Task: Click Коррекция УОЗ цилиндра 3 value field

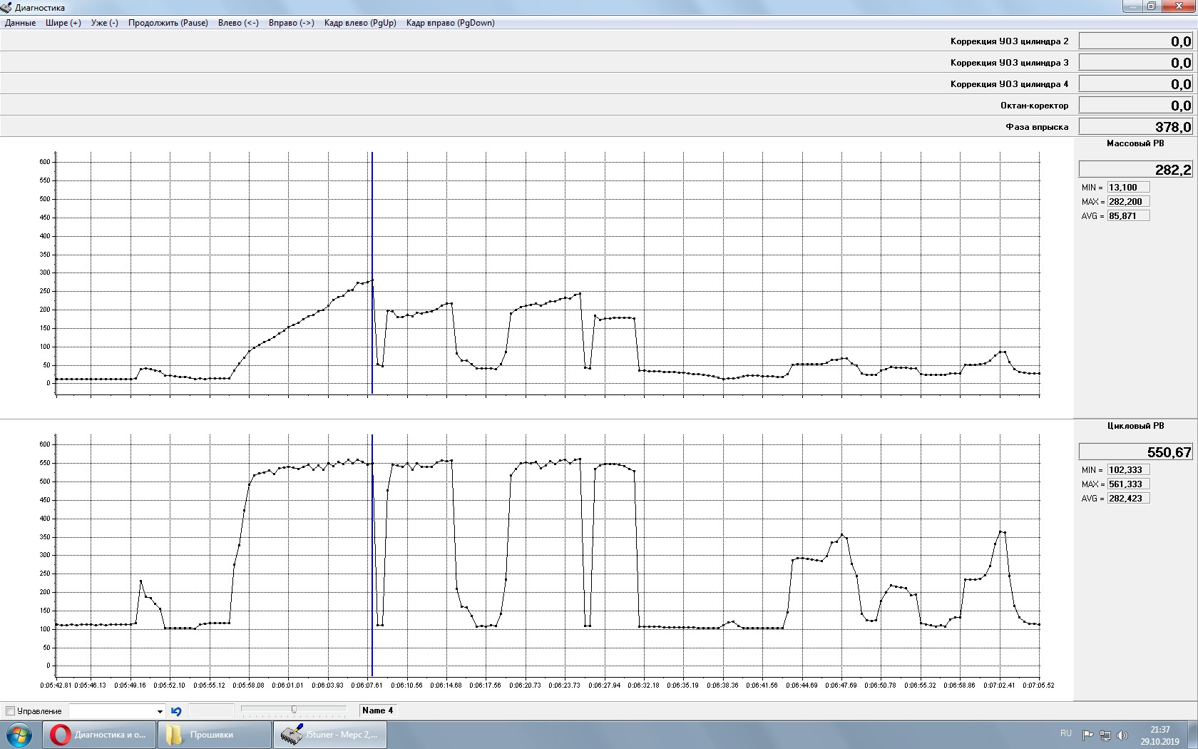Action: pos(1135,62)
